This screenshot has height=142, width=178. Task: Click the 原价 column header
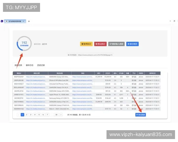pyautogui.click(x=98, y=73)
